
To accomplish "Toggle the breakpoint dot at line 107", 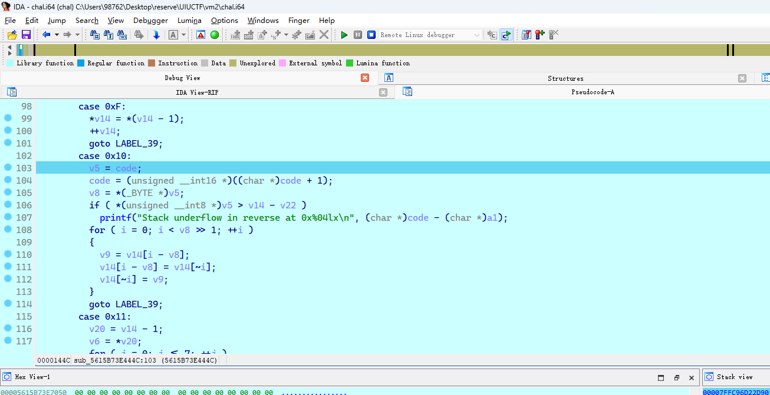I will pyautogui.click(x=8, y=217).
